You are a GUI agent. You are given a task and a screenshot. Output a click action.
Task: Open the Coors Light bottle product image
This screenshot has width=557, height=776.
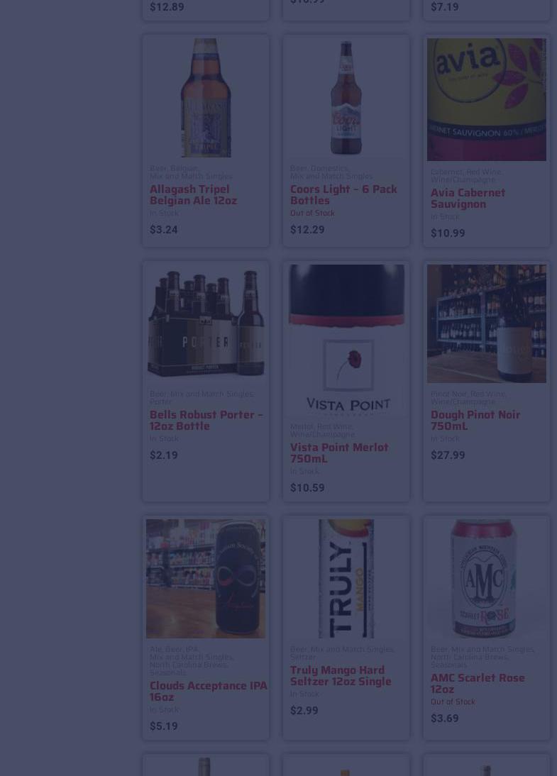pos(346,97)
